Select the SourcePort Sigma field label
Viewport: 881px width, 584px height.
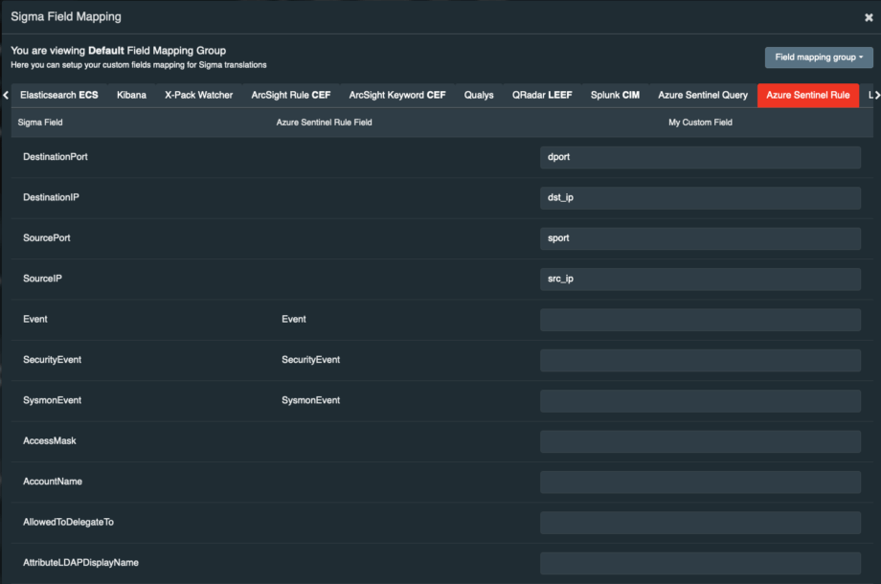tap(47, 237)
